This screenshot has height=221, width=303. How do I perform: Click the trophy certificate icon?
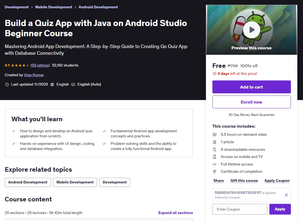click(215, 171)
